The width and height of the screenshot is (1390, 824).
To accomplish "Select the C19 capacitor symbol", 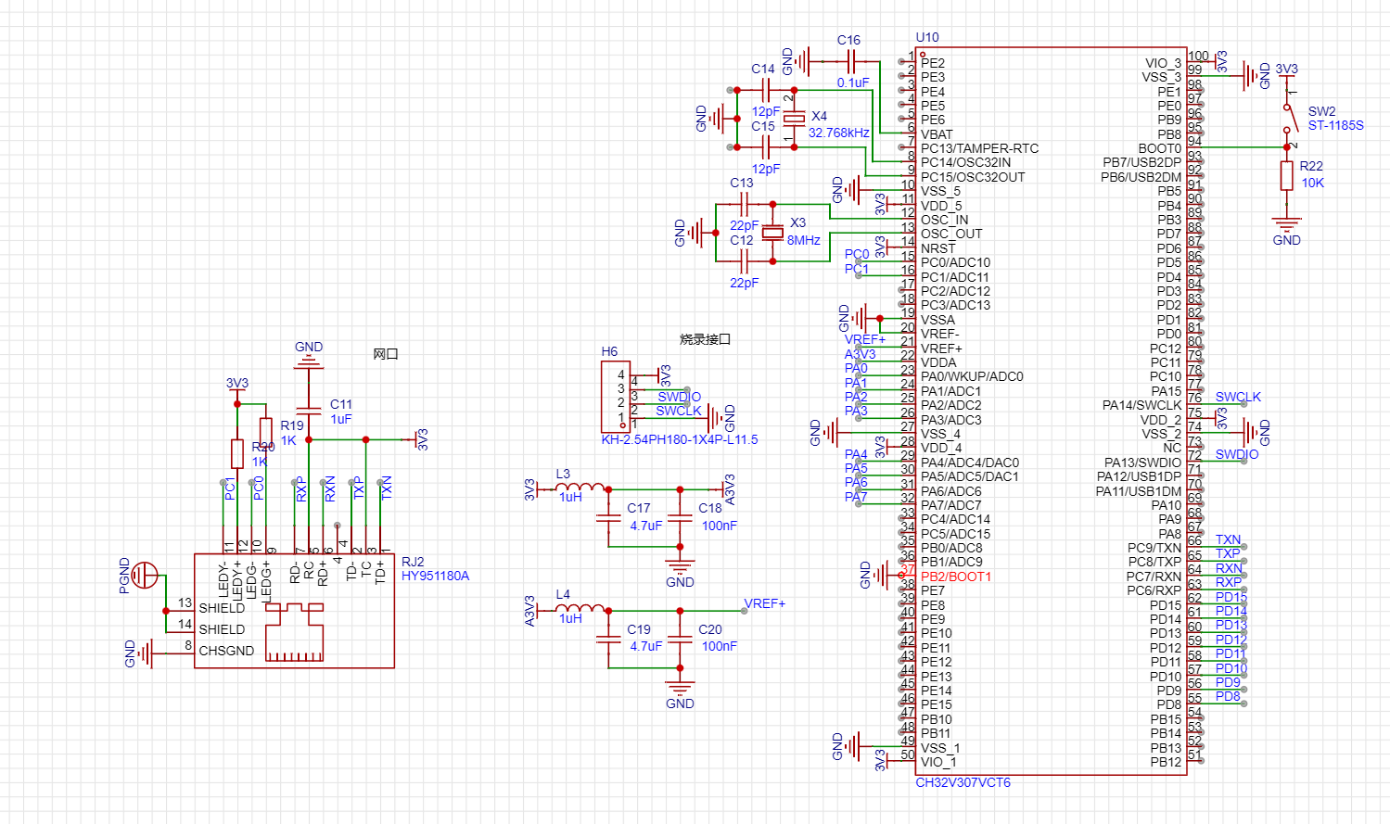I will 608,640.
